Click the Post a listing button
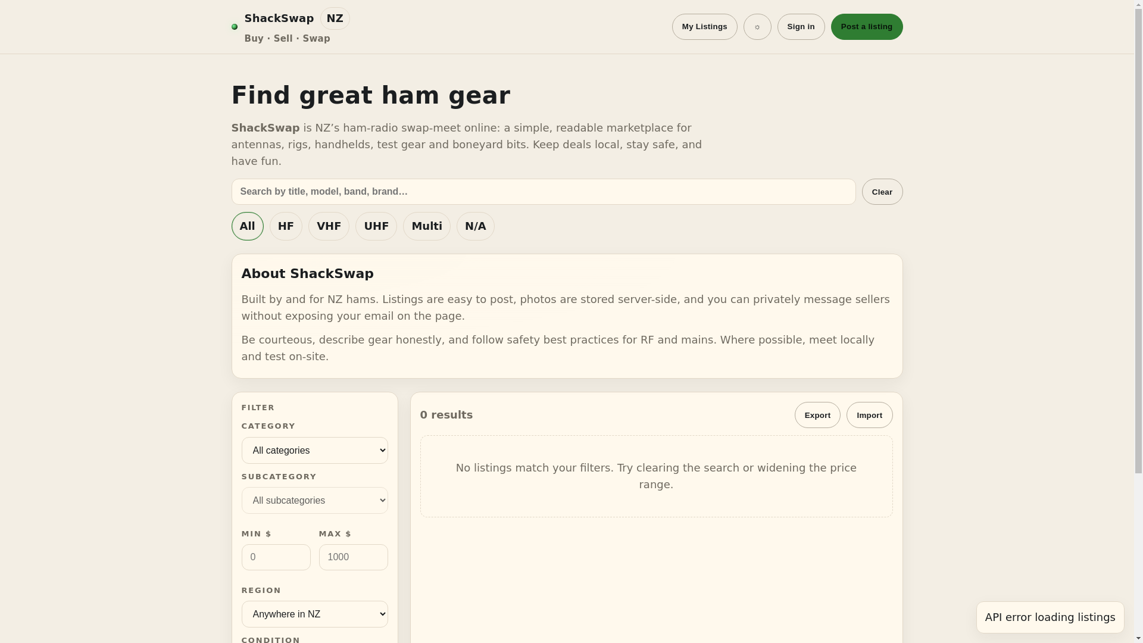 click(867, 27)
